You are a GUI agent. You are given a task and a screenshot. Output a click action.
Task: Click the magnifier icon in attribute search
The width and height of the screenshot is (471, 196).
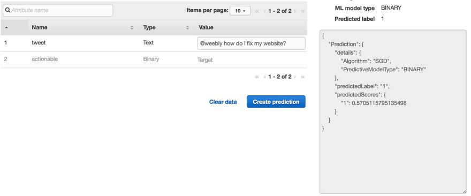[8, 10]
